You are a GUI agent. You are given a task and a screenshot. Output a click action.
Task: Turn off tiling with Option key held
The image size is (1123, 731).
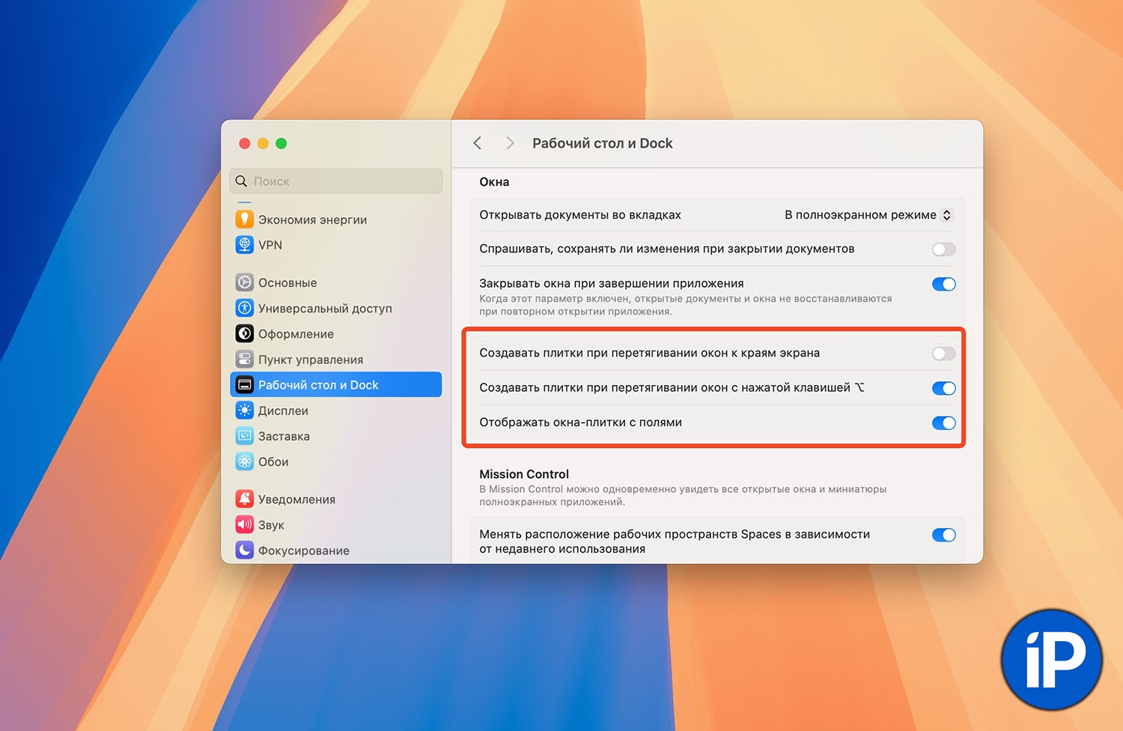pyautogui.click(x=944, y=388)
